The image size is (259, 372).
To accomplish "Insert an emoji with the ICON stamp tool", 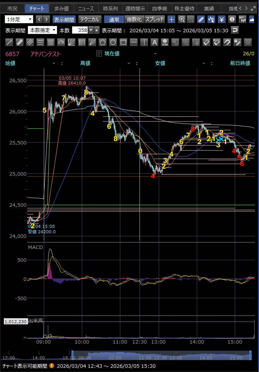I will pos(165,42).
